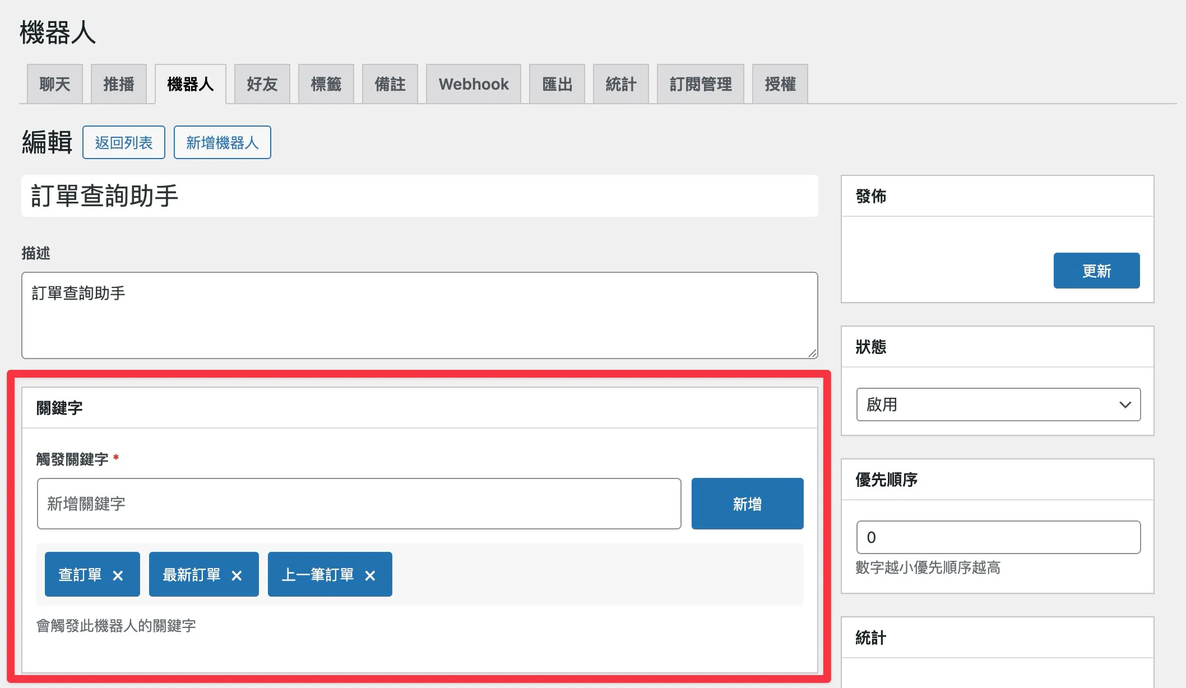Switch to the 統計 tab
The height and width of the screenshot is (688, 1186).
click(x=620, y=83)
